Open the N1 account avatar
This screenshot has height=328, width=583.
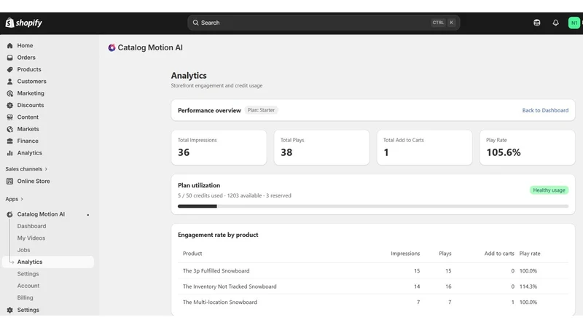pyautogui.click(x=574, y=23)
